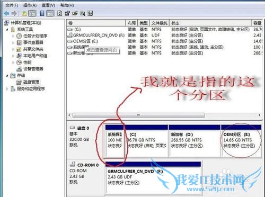The image size is (265, 197).
Task: Expand the 本地用户和组 node
Action: (13, 56)
